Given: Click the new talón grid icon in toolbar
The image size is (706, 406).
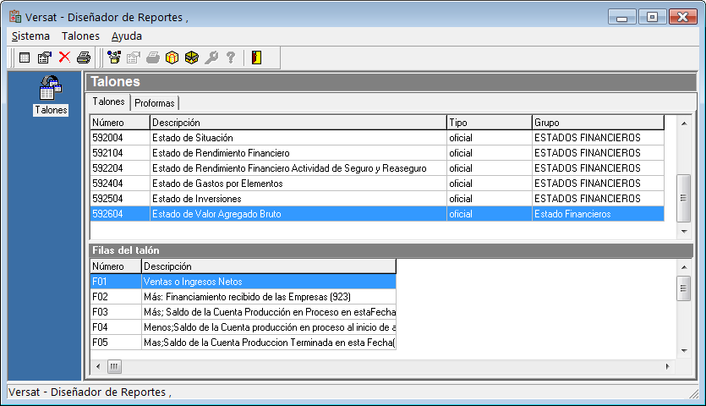Looking at the screenshot, I should (x=25, y=58).
